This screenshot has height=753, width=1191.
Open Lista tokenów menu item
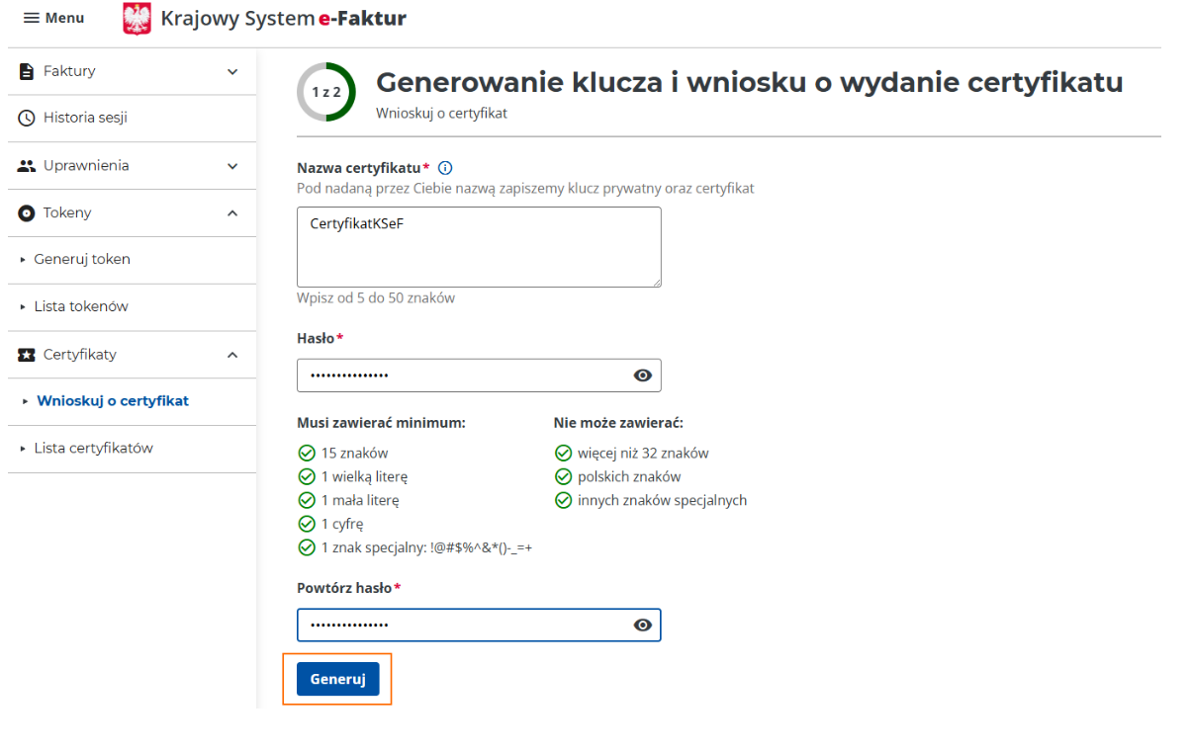(81, 307)
